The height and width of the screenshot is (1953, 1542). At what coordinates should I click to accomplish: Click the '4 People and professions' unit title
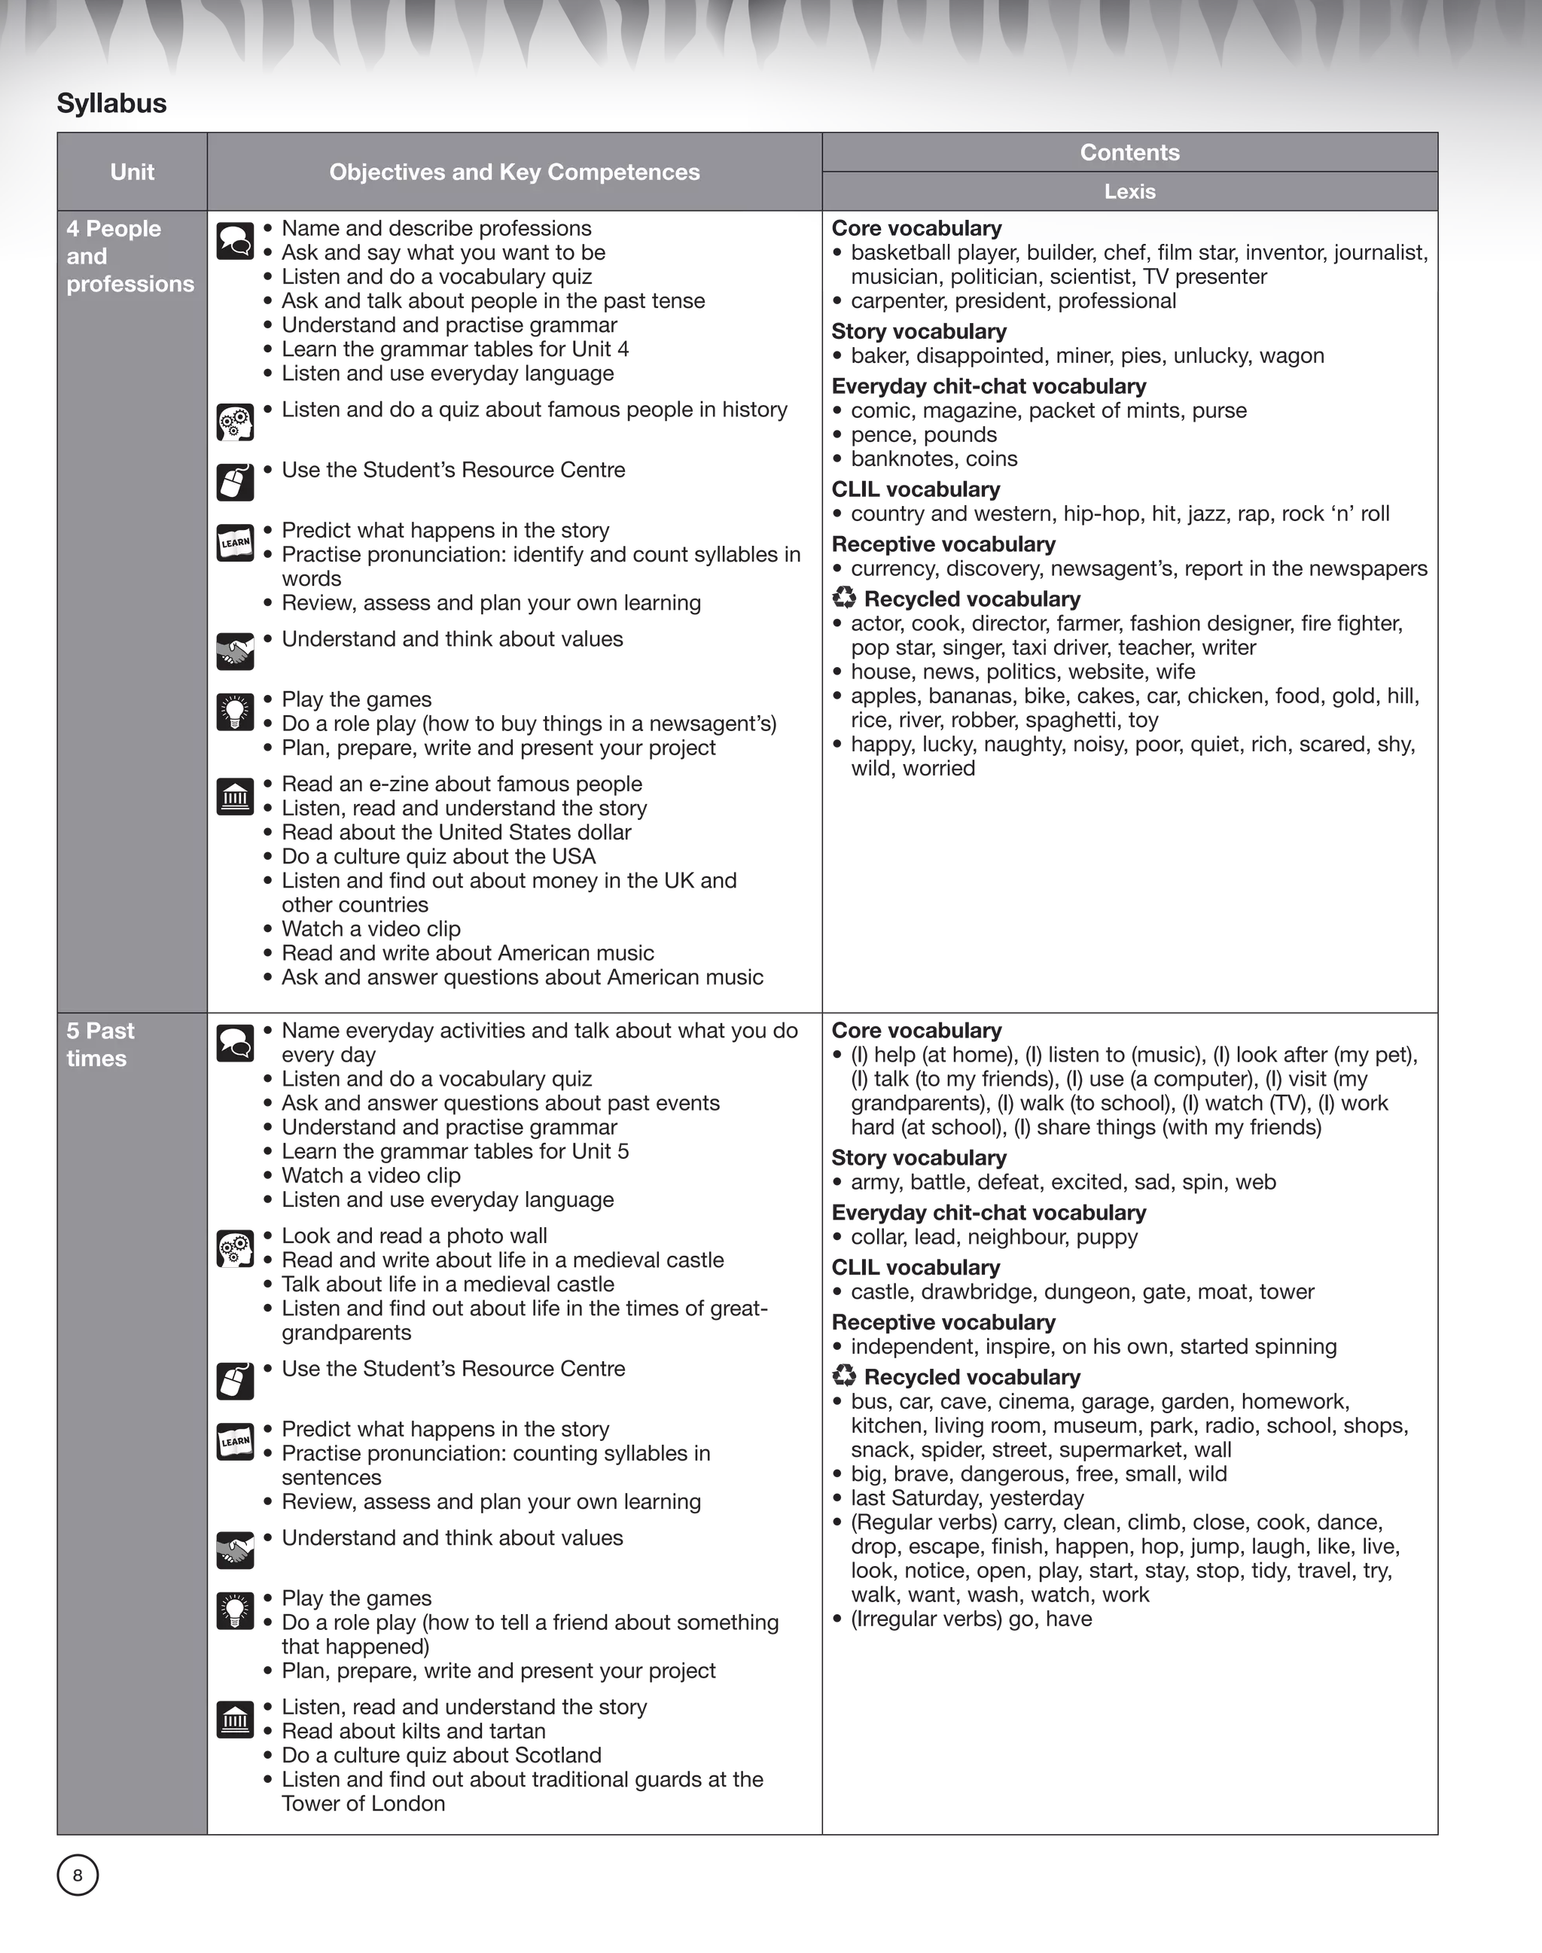click(130, 257)
